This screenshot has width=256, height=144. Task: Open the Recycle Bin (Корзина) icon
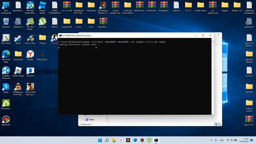(x=6, y=22)
